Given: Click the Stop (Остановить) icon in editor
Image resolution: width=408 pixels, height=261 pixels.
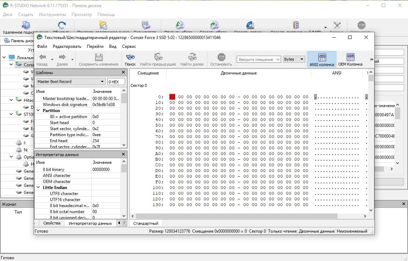Looking at the screenshot, I should click(221, 57).
